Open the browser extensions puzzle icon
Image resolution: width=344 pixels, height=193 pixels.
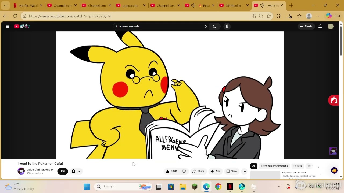click(279, 16)
